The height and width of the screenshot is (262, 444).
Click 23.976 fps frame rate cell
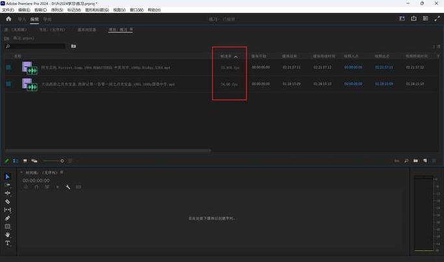(x=230, y=68)
